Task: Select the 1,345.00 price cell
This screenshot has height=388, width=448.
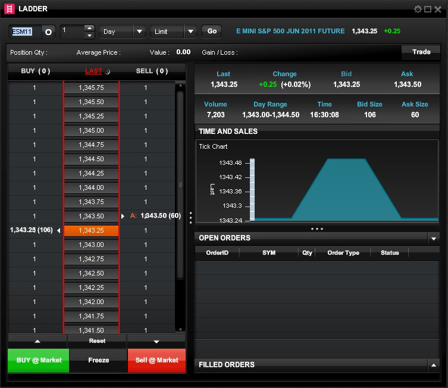Action: coord(92,130)
